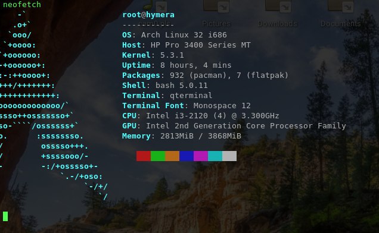Click the Kernel line 5.3.1
The height and width of the screenshot is (233, 379).
click(153, 55)
